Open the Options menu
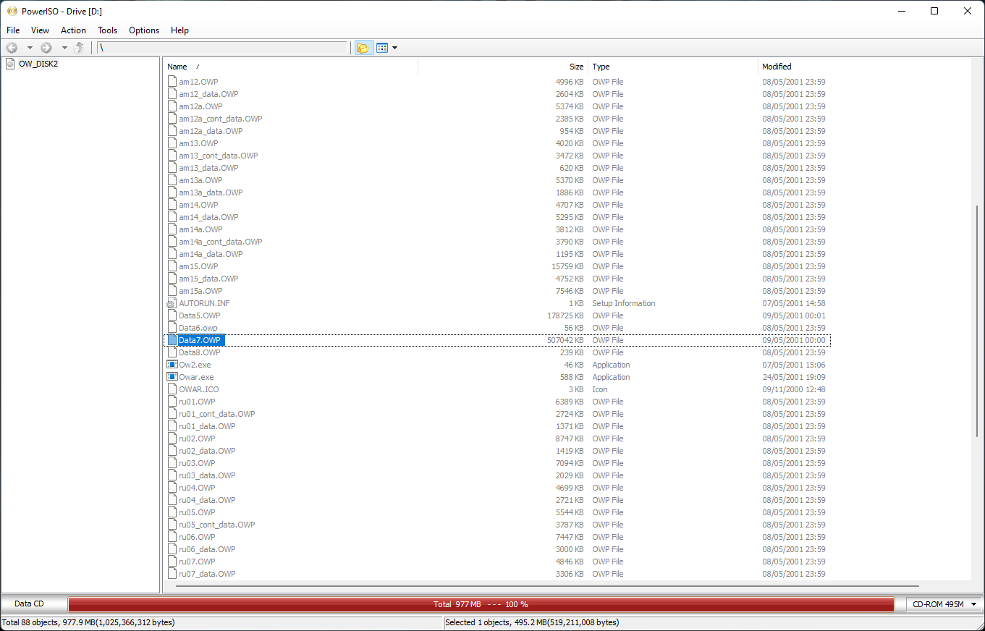Viewport: 985px width, 631px height. pyautogui.click(x=144, y=30)
